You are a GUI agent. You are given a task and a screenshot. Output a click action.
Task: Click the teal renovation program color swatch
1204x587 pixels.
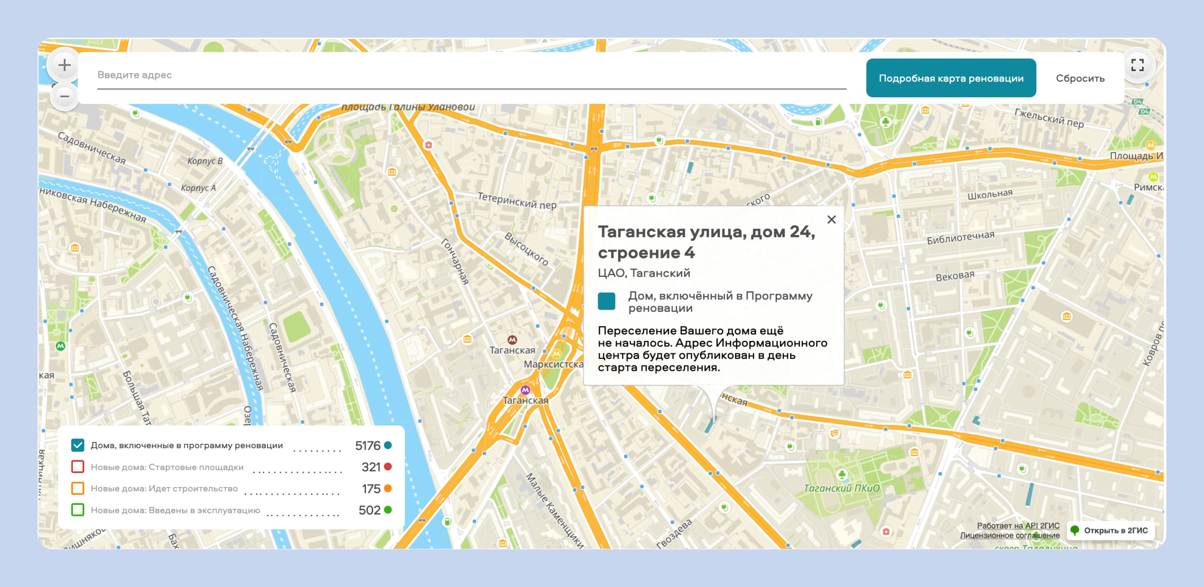click(x=606, y=301)
